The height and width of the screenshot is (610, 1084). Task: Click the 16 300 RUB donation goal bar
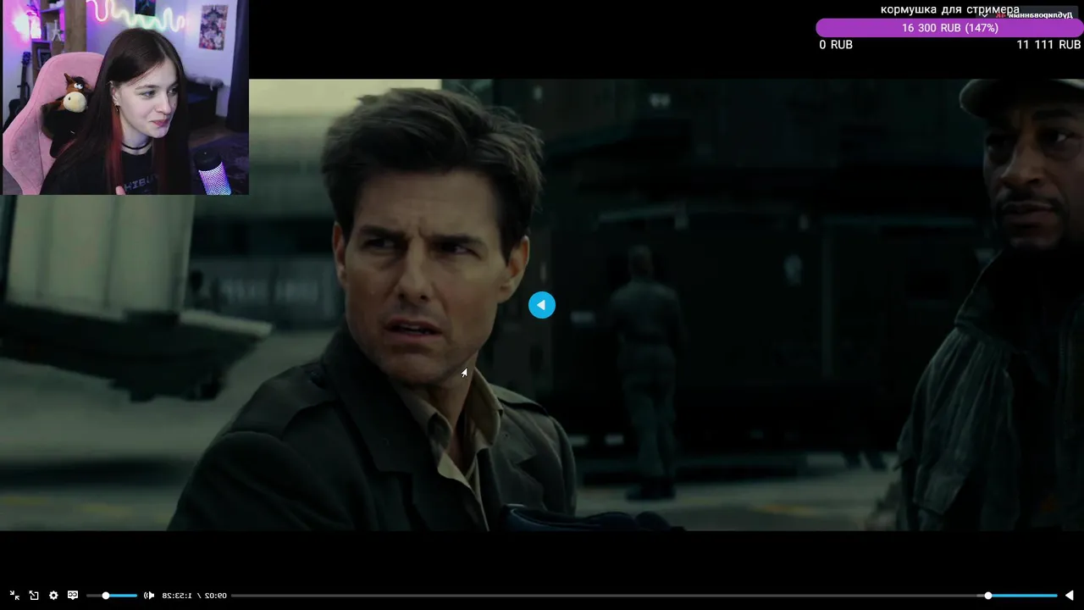pyautogui.click(x=949, y=28)
